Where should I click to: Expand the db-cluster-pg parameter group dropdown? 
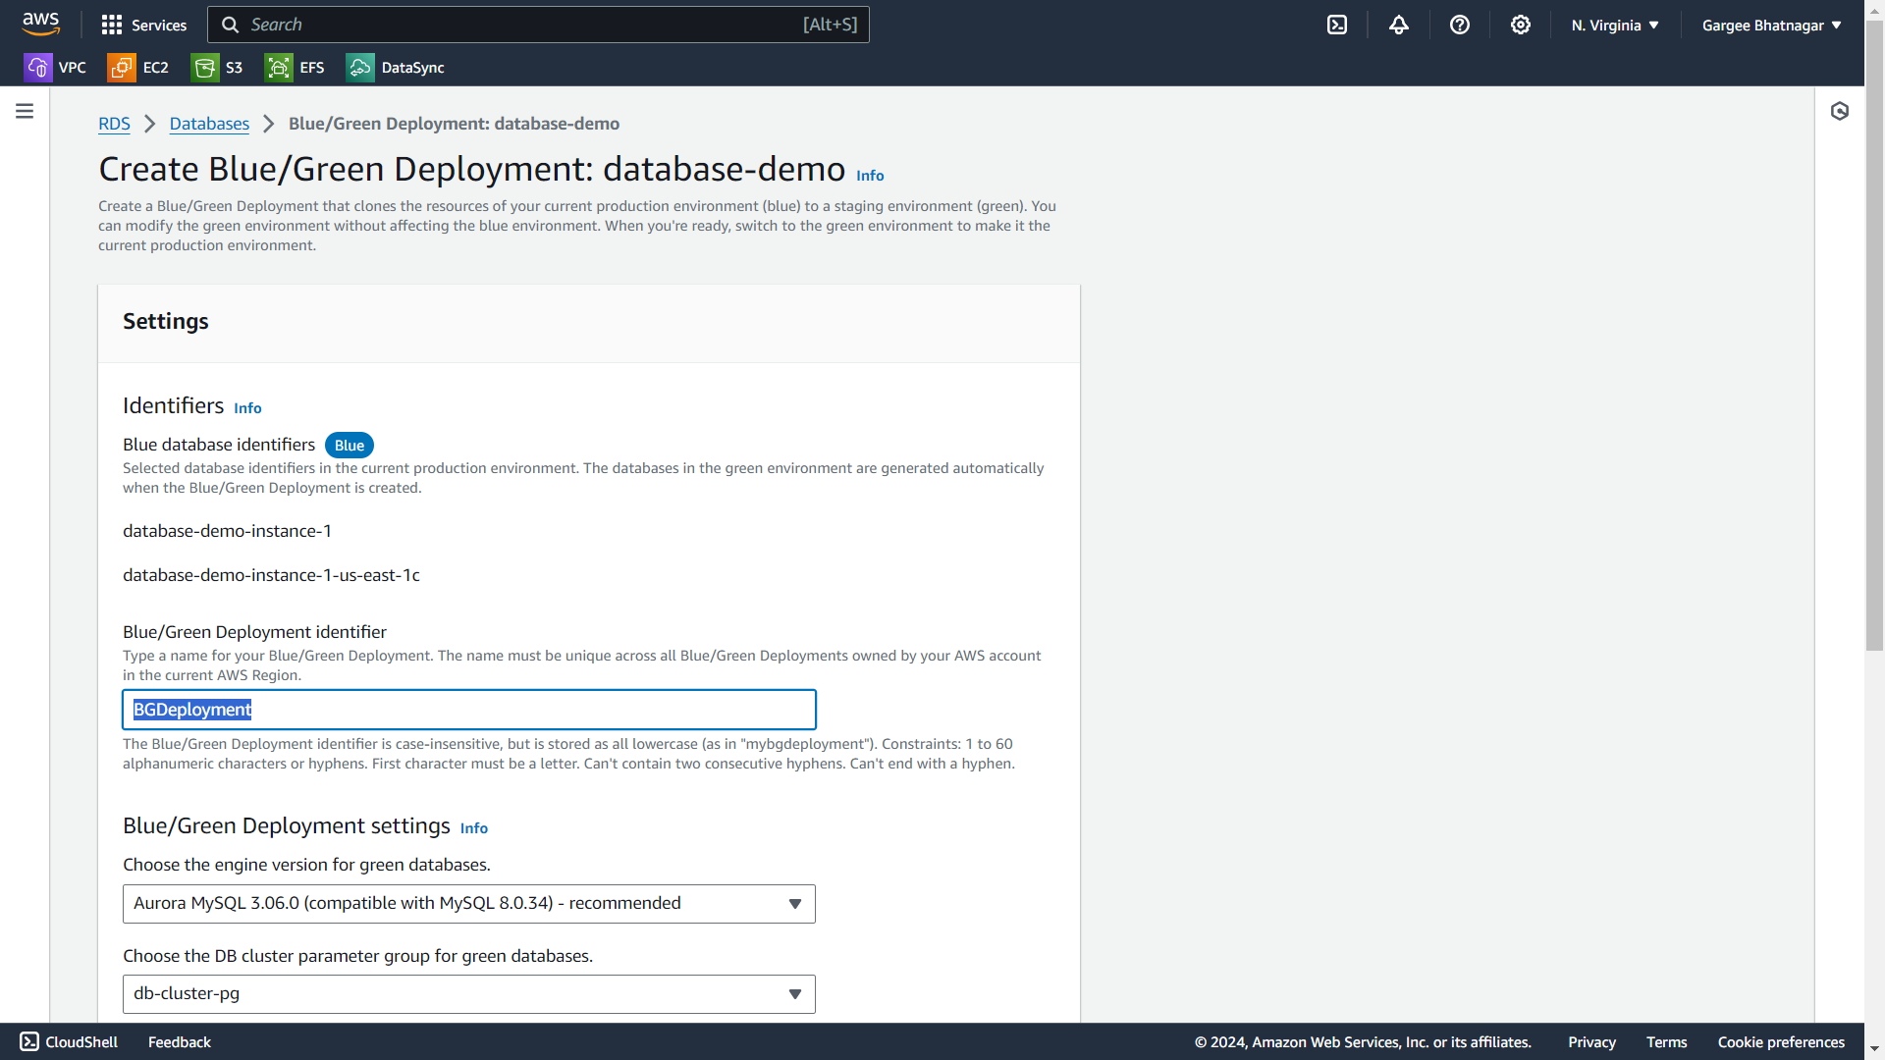pos(469,994)
